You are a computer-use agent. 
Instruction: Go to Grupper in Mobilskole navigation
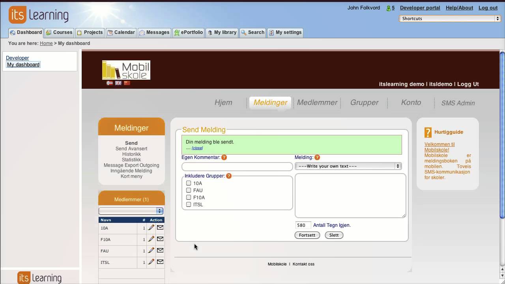point(364,103)
